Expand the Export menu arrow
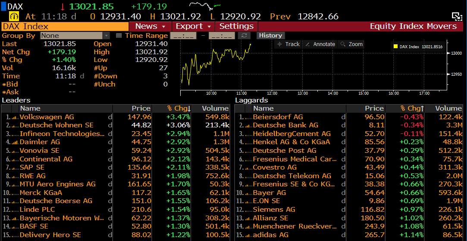 [x=210, y=26]
